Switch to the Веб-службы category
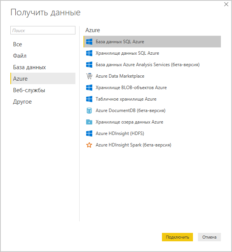The image size is (232, 252). (43, 90)
